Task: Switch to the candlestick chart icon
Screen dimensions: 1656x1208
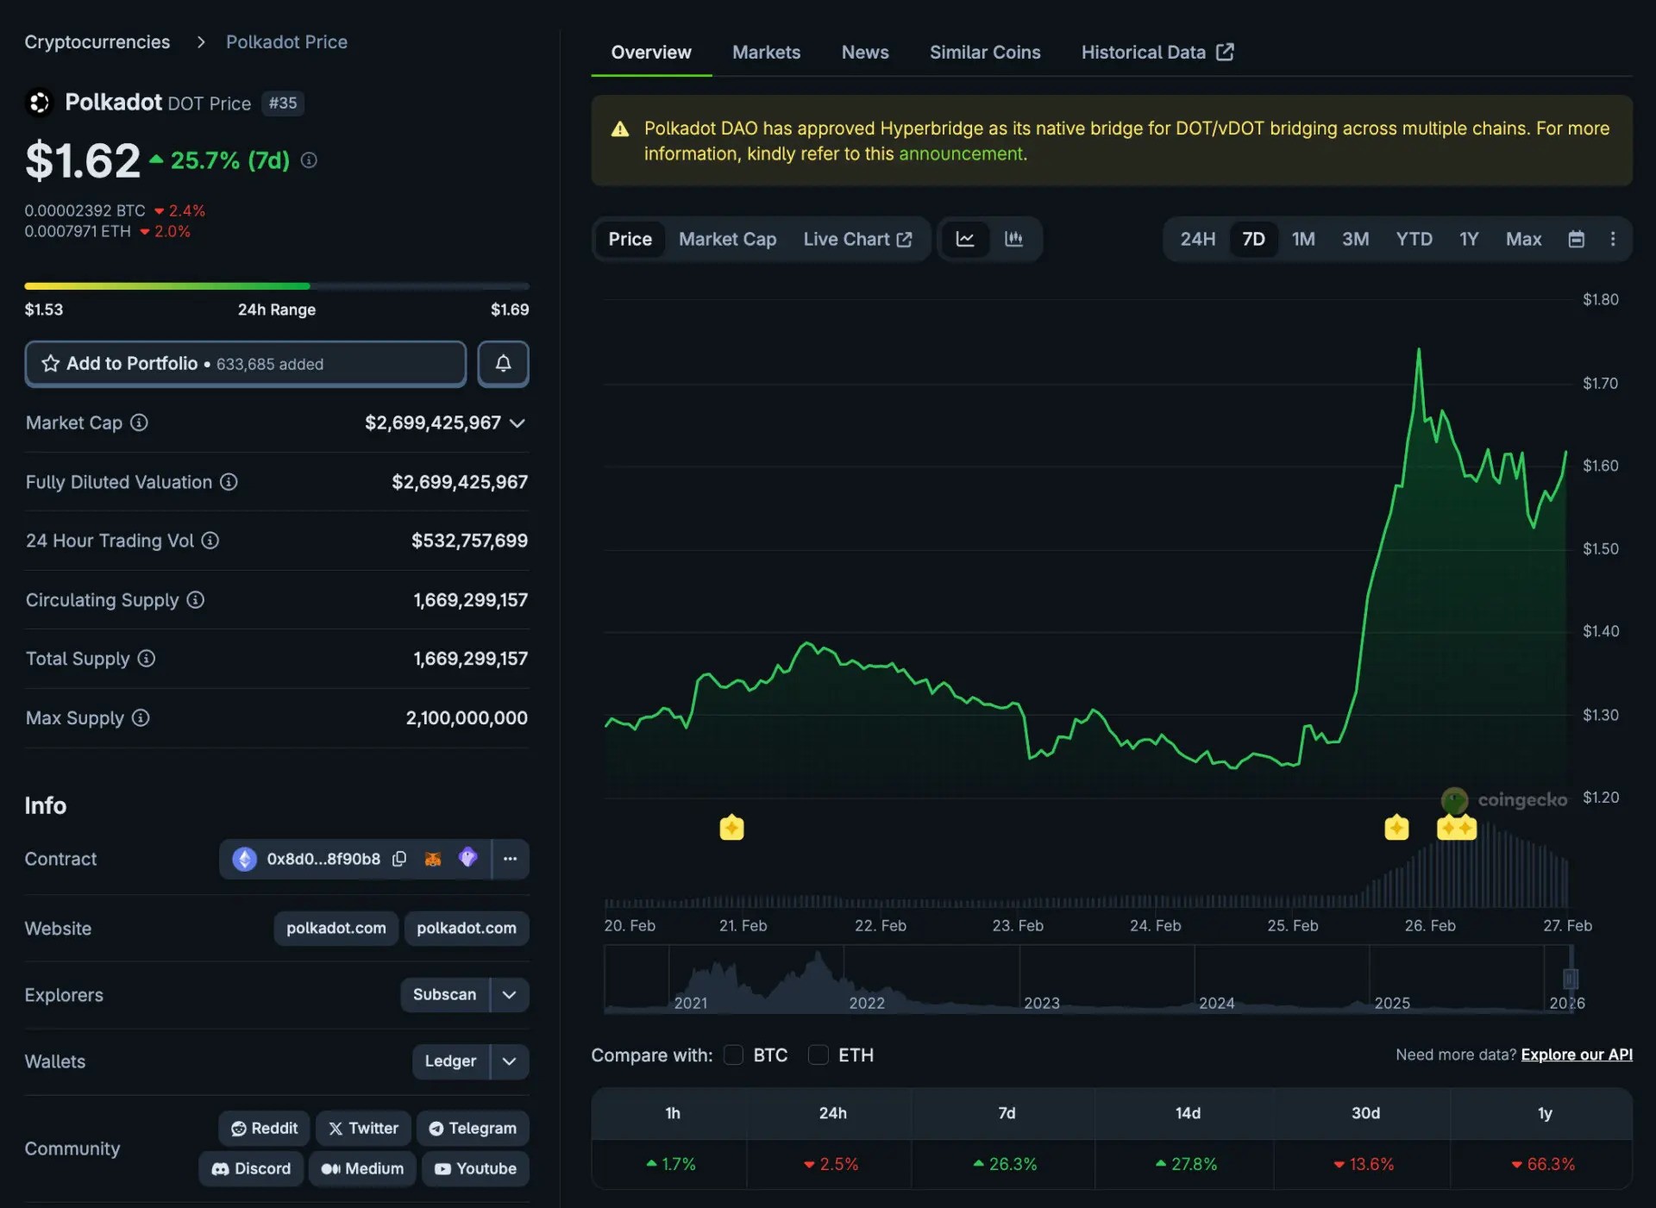Action: (1014, 239)
